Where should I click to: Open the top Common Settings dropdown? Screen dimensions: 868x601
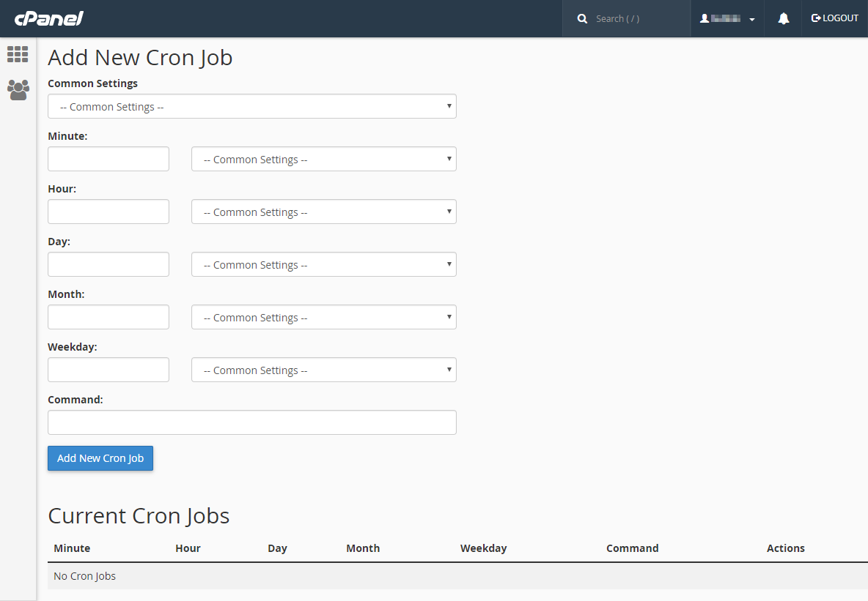[252, 106]
